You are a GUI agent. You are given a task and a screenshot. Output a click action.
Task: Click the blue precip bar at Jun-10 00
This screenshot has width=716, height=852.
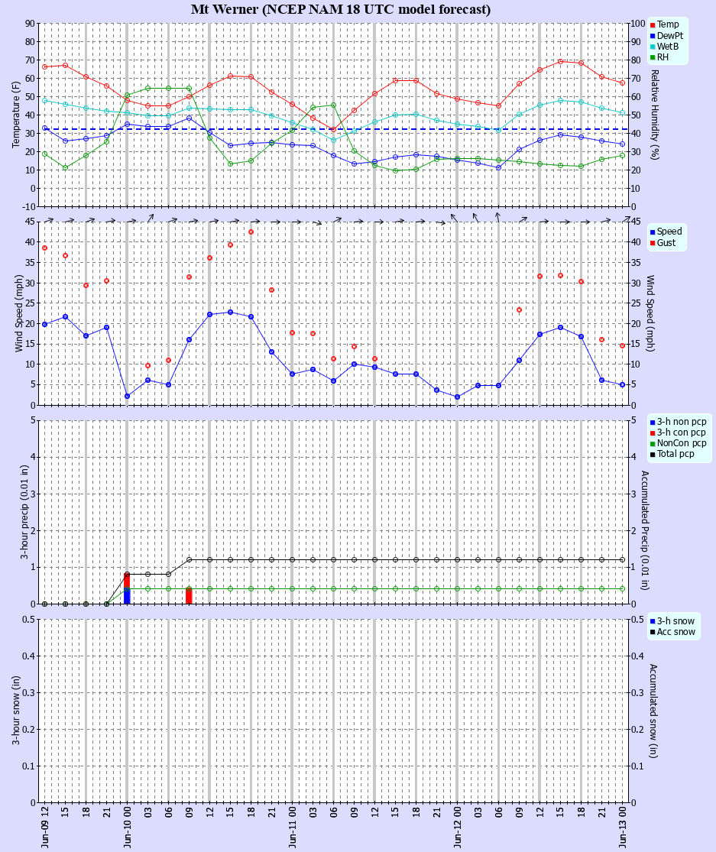coord(127,596)
